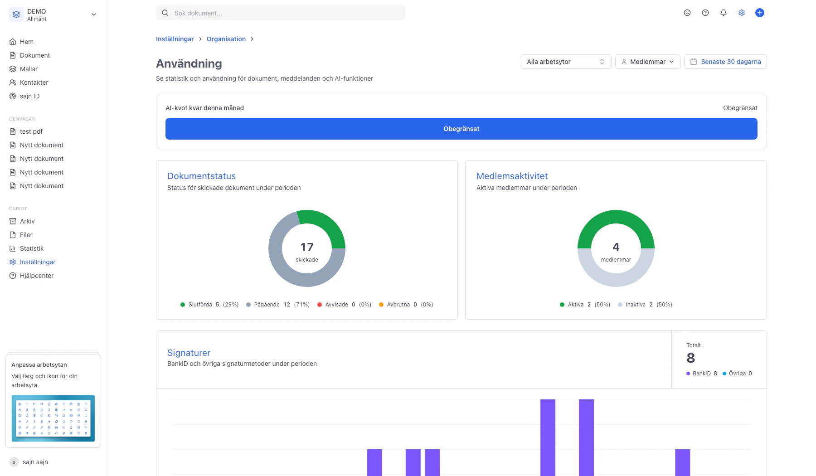Open settings gear icon in top bar
This screenshot has width=816, height=476.
[742, 13]
